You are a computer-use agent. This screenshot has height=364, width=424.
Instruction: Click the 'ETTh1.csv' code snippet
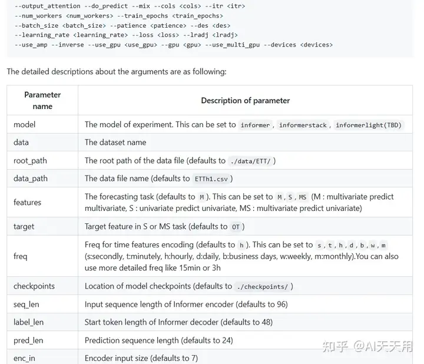coord(211,179)
